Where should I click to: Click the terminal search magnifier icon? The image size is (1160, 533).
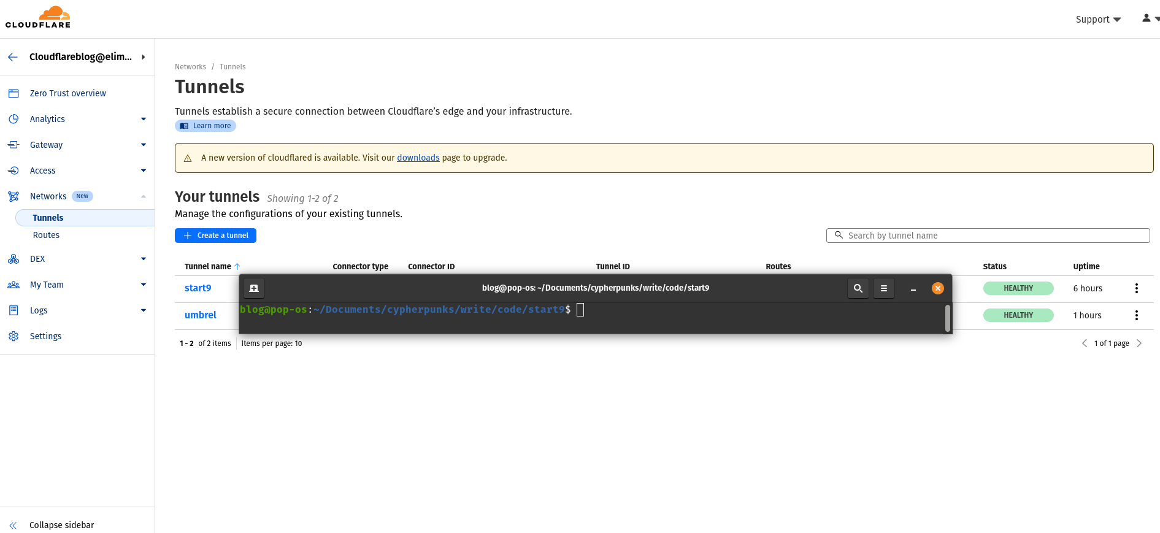pos(858,288)
